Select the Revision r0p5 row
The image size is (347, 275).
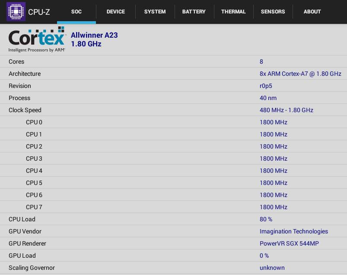(173, 86)
